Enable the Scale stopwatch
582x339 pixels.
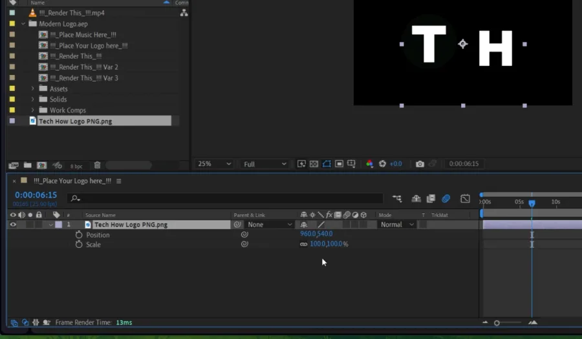[79, 245]
